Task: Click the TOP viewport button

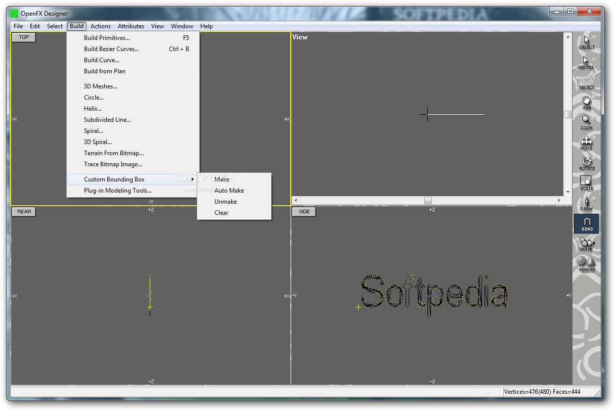Action: (x=24, y=37)
